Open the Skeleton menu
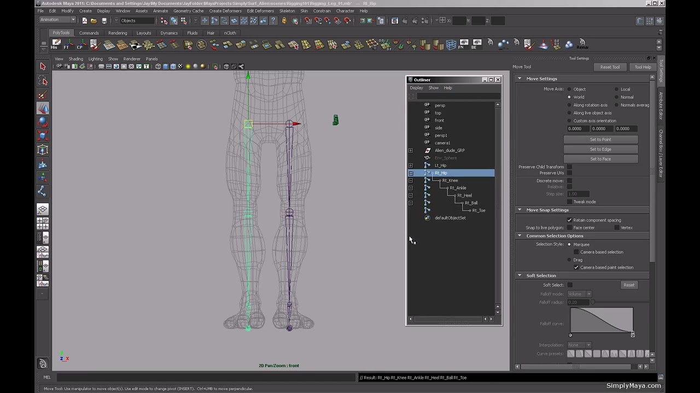700x393 pixels. [287, 11]
